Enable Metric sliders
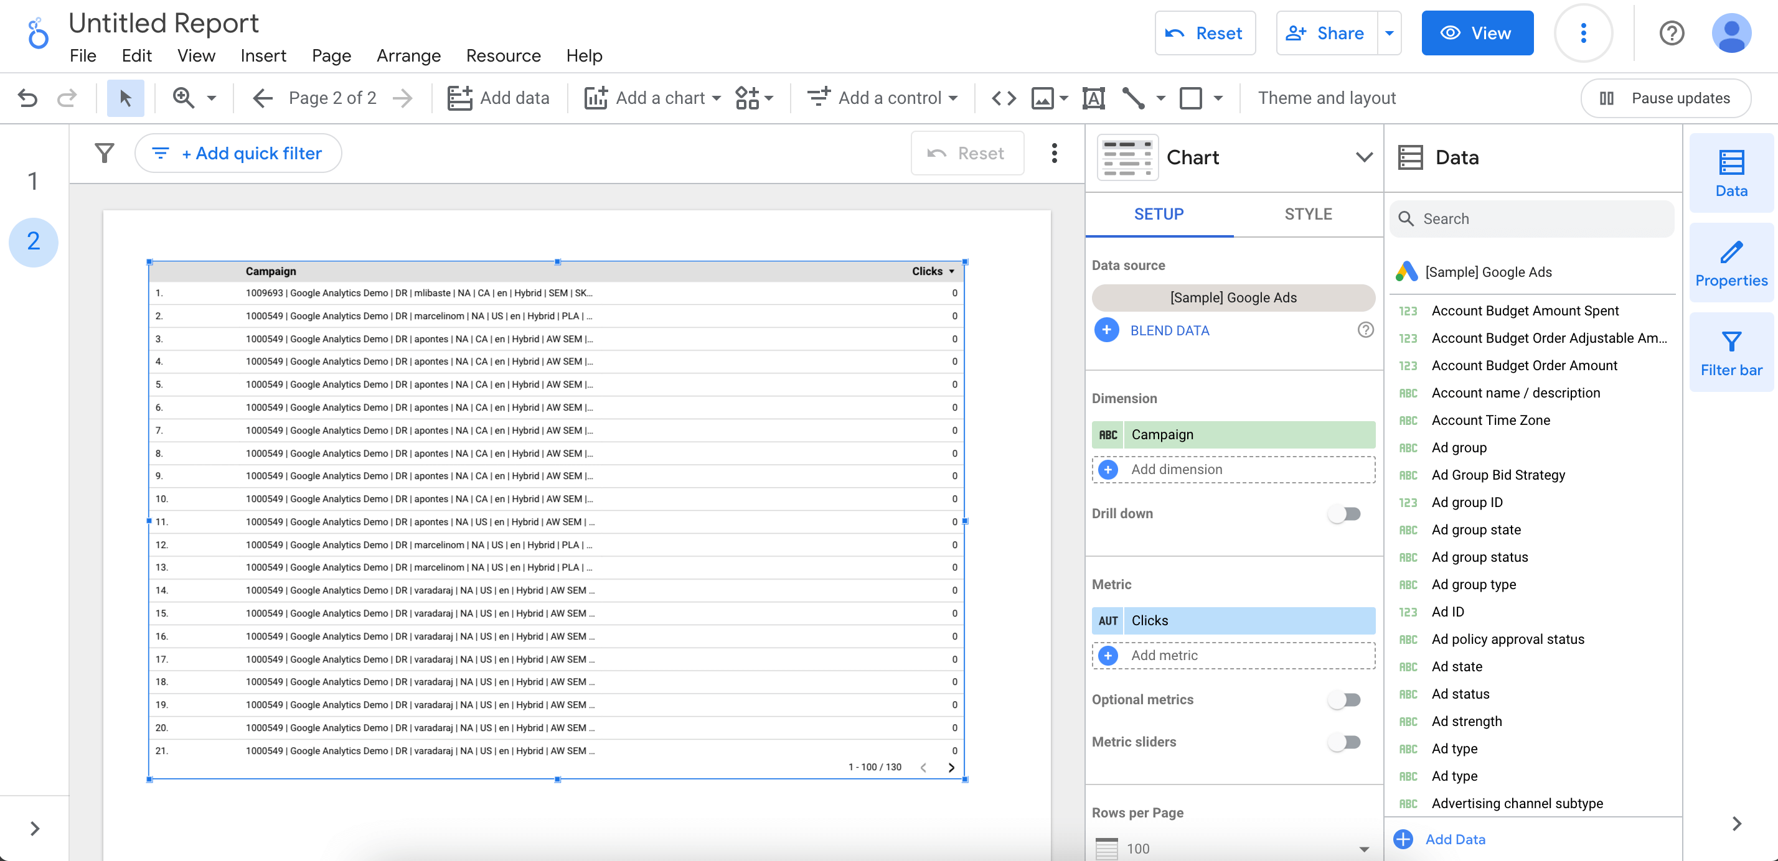The height and width of the screenshot is (861, 1778). [x=1345, y=742]
